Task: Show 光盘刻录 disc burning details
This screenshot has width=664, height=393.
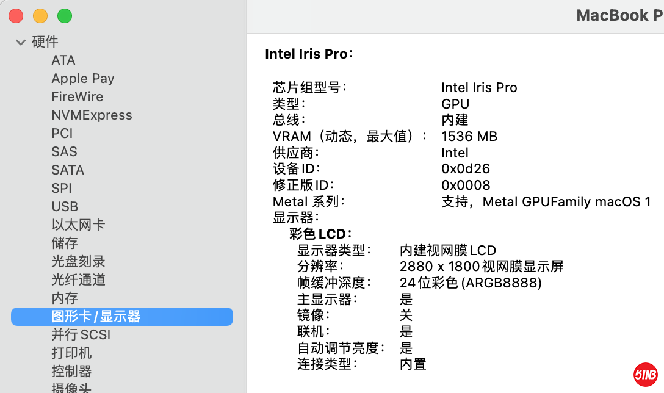Action: [78, 262]
